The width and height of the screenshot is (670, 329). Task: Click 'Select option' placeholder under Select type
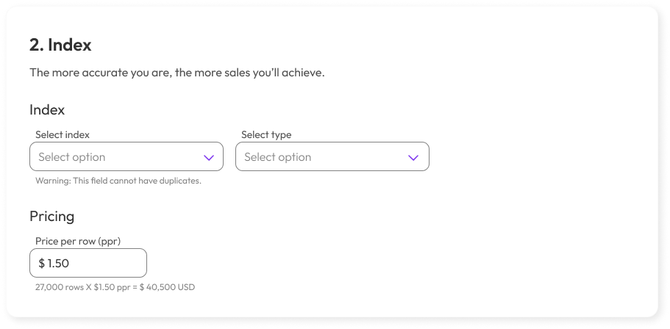[x=278, y=157]
